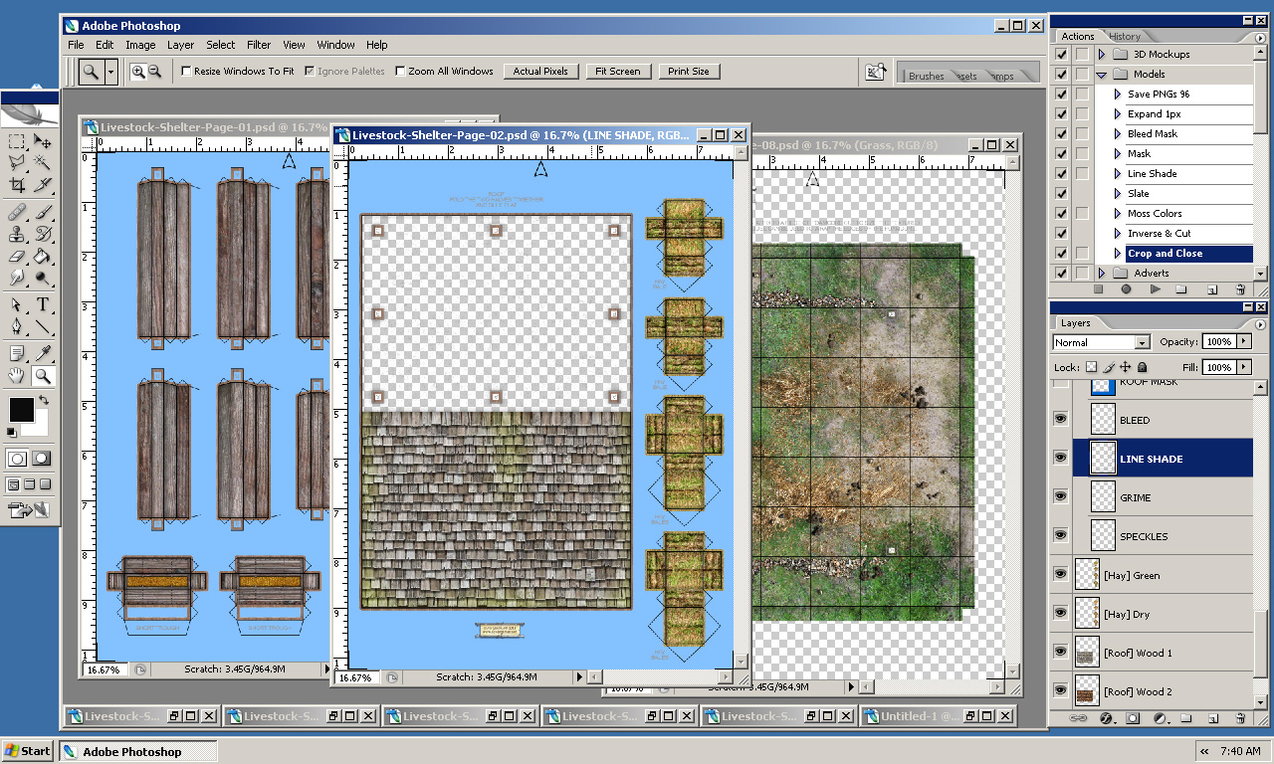This screenshot has height=764, width=1274.
Task: Toggle the Slate action checkmark
Action: click(x=1061, y=193)
